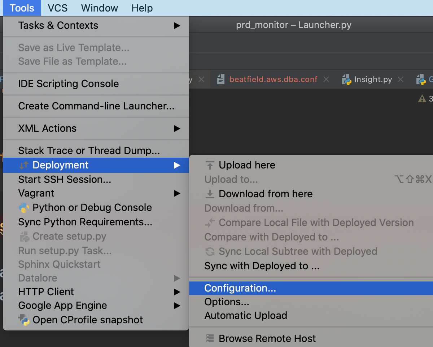Open Deployment Configuration...
This screenshot has width=433, height=347.
click(311, 288)
